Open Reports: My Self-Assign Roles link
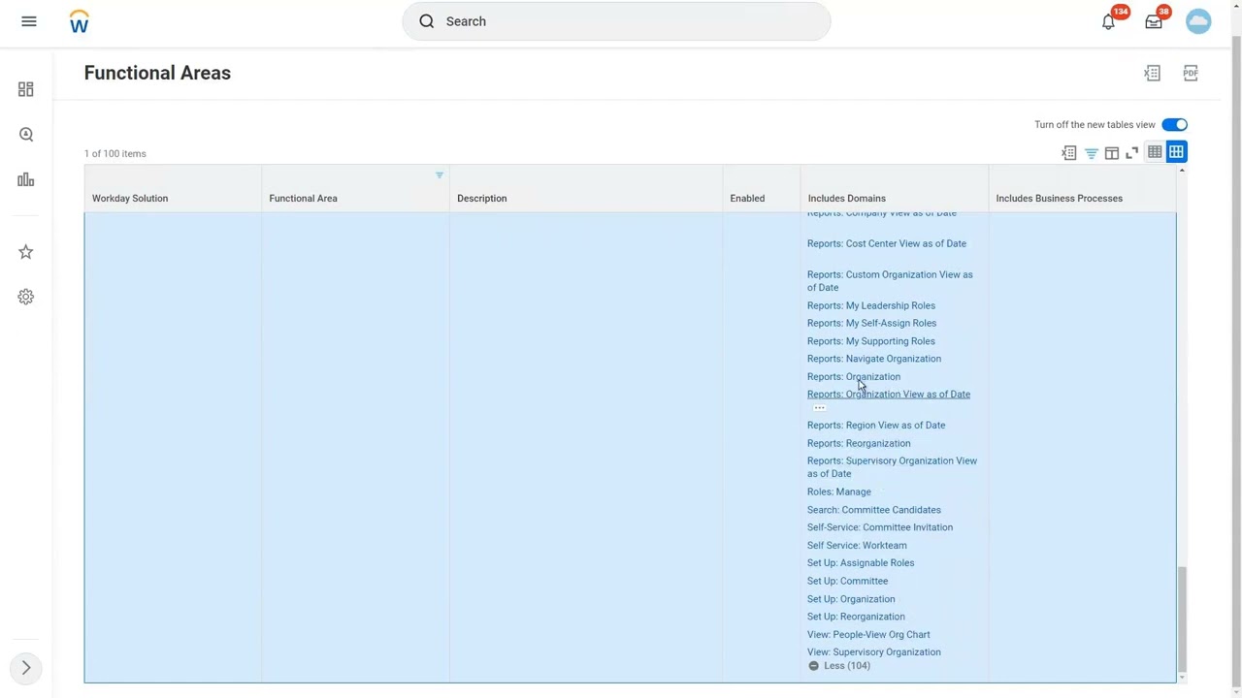The height and width of the screenshot is (698, 1242). point(871,323)
